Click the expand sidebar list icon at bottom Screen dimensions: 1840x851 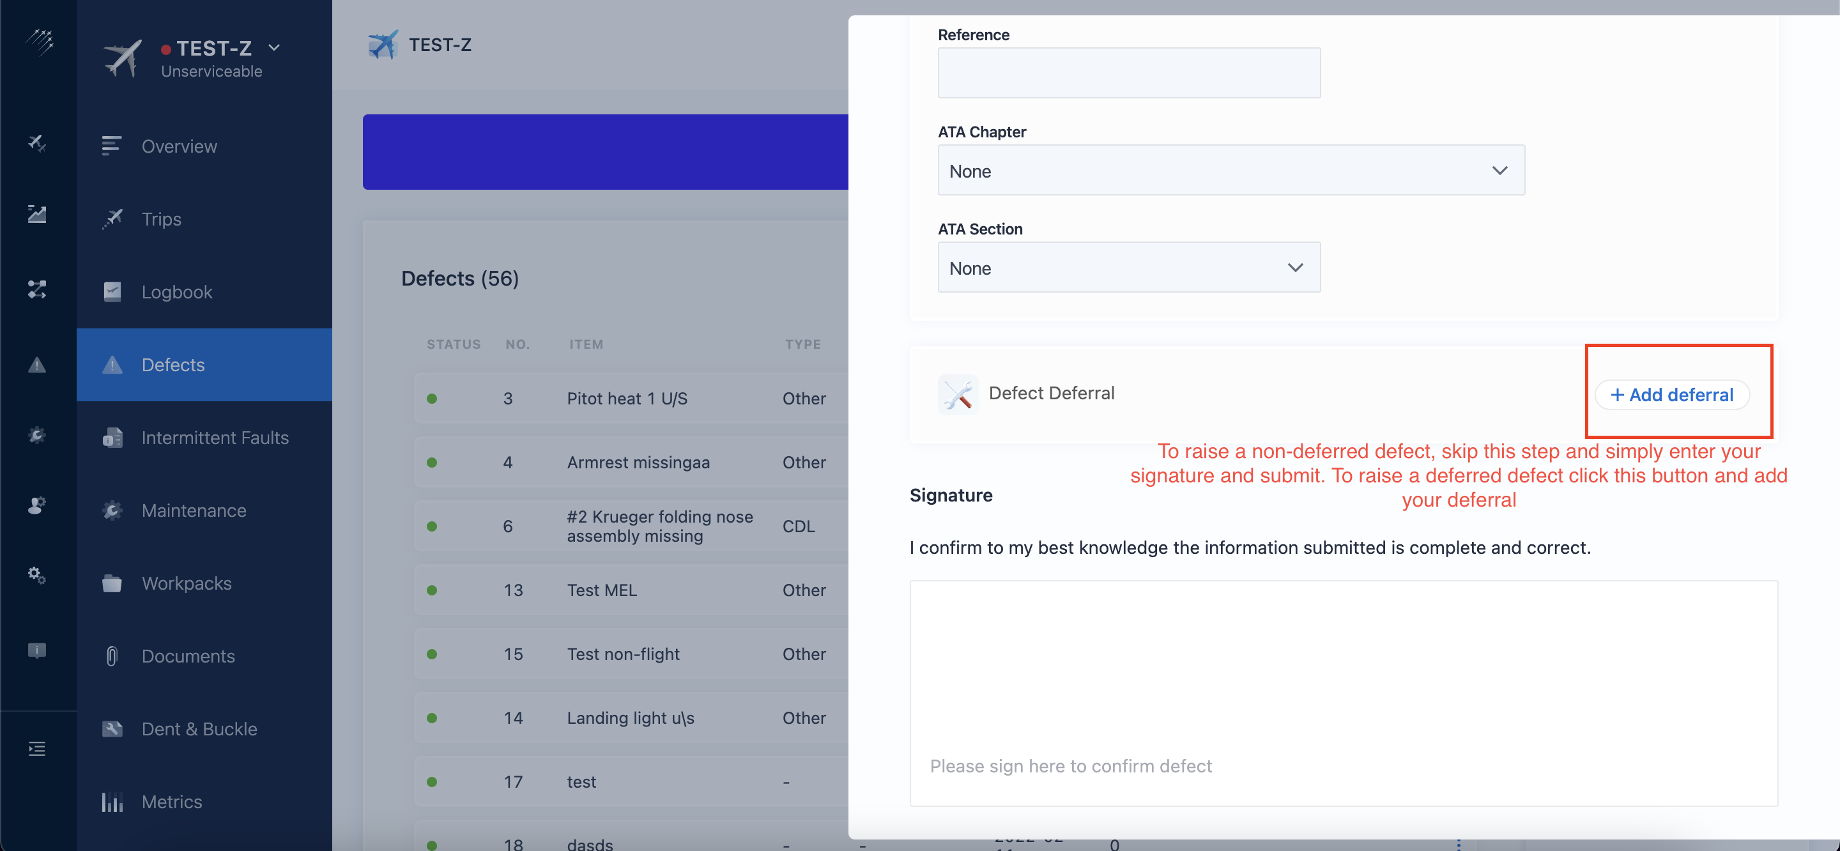pos(37,748)
